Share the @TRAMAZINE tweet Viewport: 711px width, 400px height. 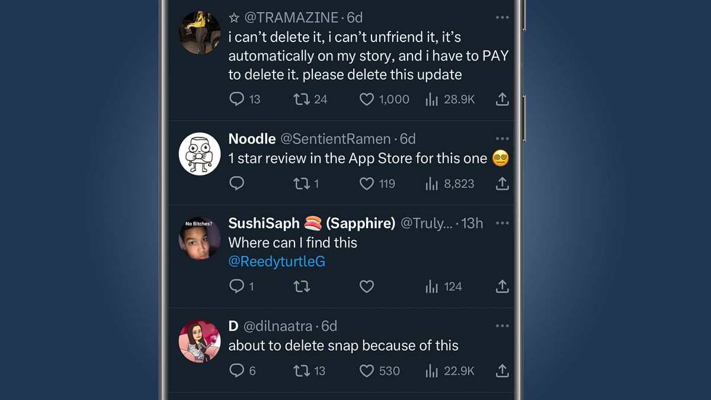[502, 99]
